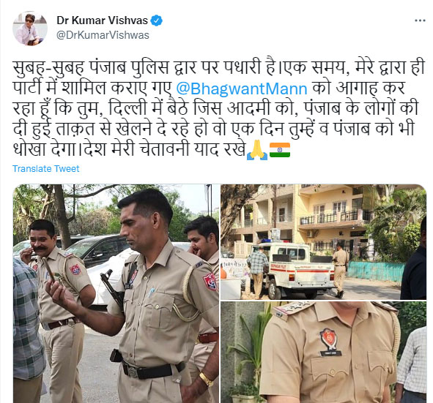433x403 pixels.
Task: Open the tweet's three-dot more options menu
Action: click(420, 20)
